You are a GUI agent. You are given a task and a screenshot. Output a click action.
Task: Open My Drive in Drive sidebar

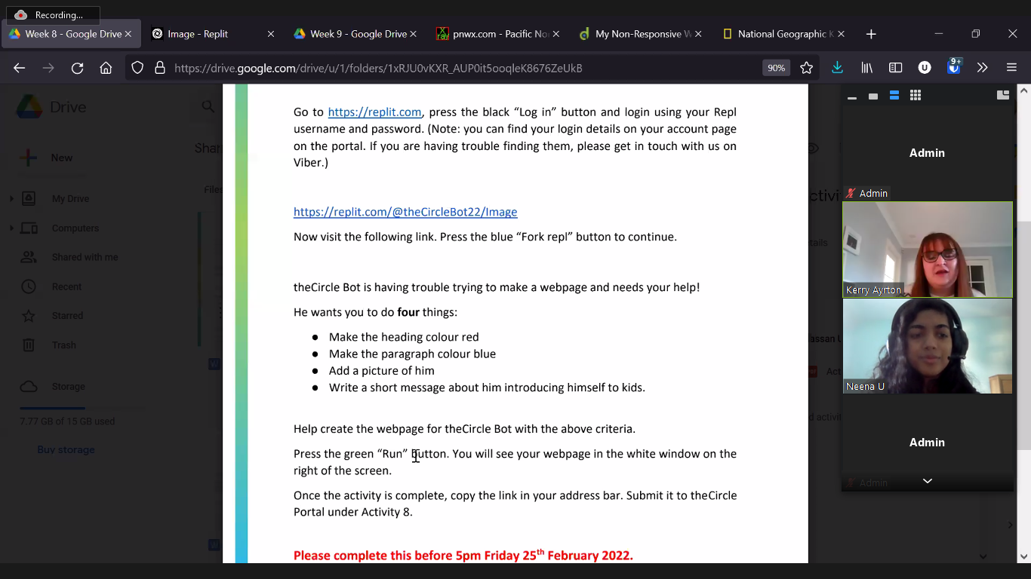coord(70,199)
